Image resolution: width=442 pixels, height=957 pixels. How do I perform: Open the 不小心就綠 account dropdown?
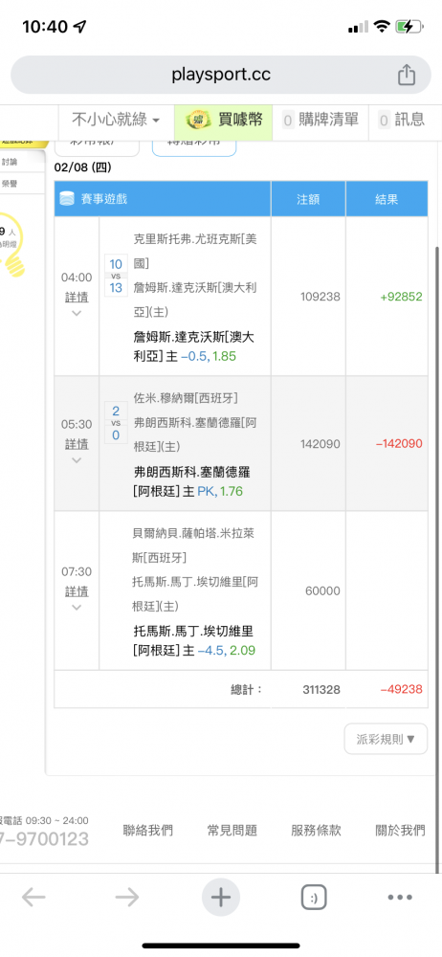[x=116, y=120]
